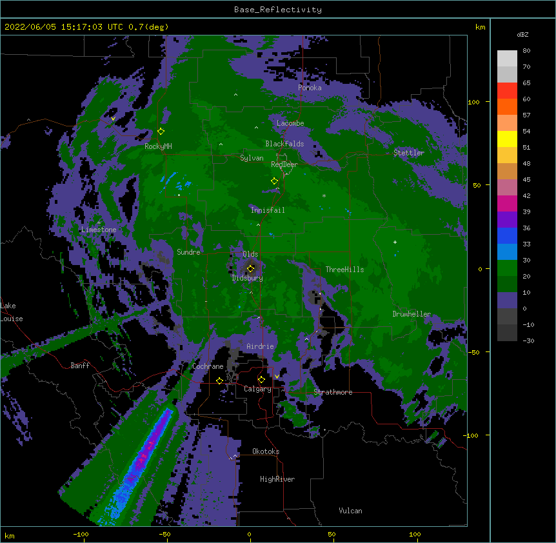Image resolution: width=556 pixels, height=543 pixels.
Task: Click the Blackfalds city label
Action: [x=284, y=144]
